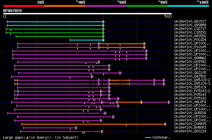Open hit UniRef100_Q9SBM8
The height and width of the screenshot is (140, 212).
[190, 25]
